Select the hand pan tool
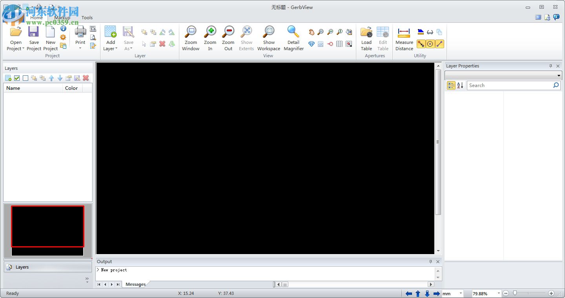The image size is (565, 298). pyautogui.click(x=312, y=32)
